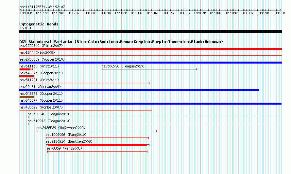The image size is (291, 174).
Task: Click the 81176k ruler tick label
Action: point(26,13)
